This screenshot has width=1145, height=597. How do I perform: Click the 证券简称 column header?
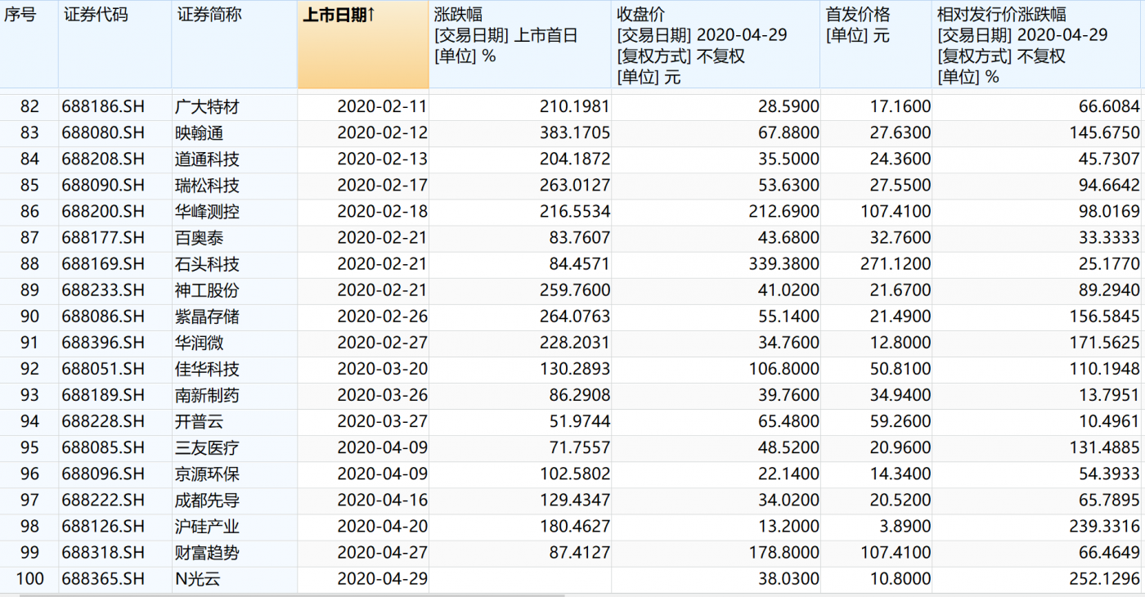[x=234, y=44]
